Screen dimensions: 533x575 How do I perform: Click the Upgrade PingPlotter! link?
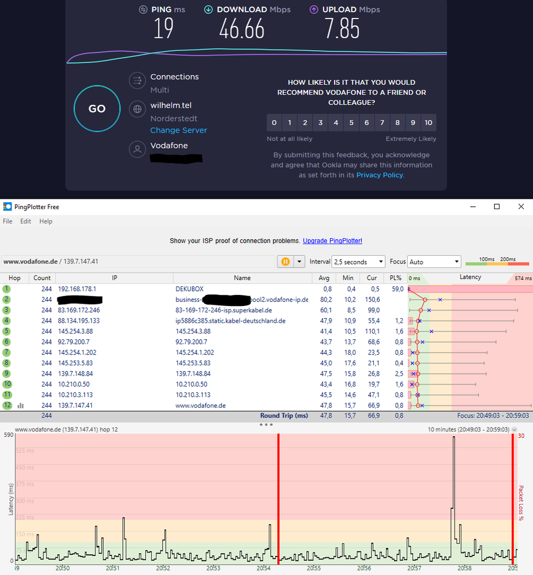[x=332, y=241]
